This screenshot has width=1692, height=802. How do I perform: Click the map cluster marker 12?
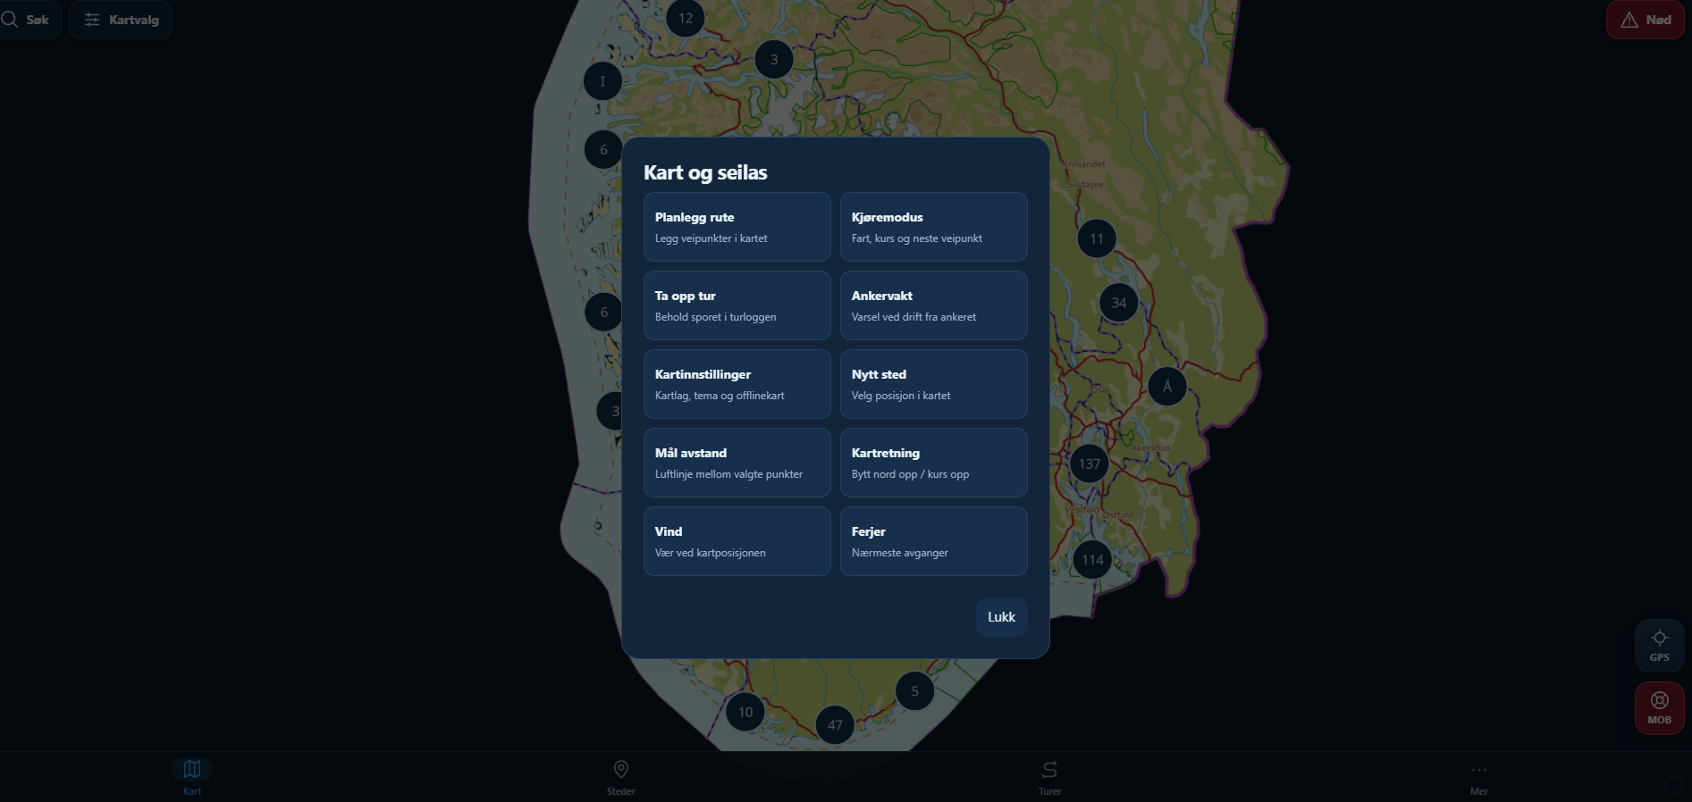pyautogui.click(x=686, y=18)
